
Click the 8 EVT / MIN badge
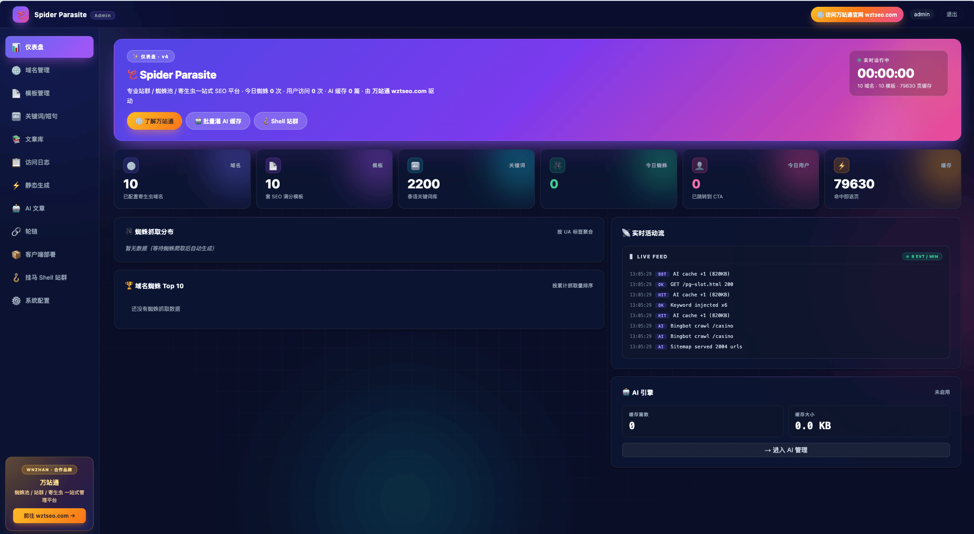click(x=922, y=257)
